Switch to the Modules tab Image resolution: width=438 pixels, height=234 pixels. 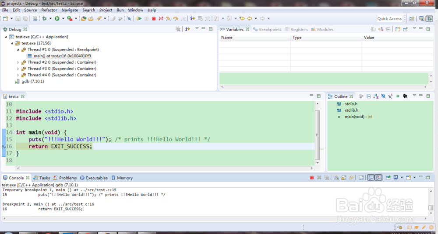322,29
